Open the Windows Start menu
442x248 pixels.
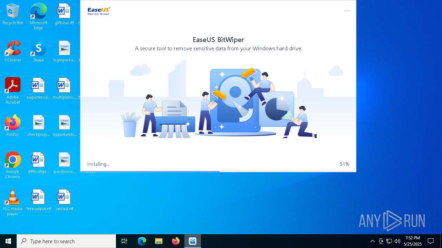8,241
